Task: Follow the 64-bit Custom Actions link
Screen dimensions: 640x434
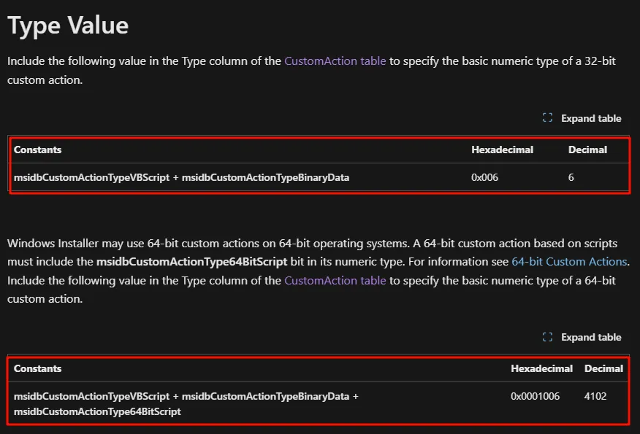Action: (569, 261)
